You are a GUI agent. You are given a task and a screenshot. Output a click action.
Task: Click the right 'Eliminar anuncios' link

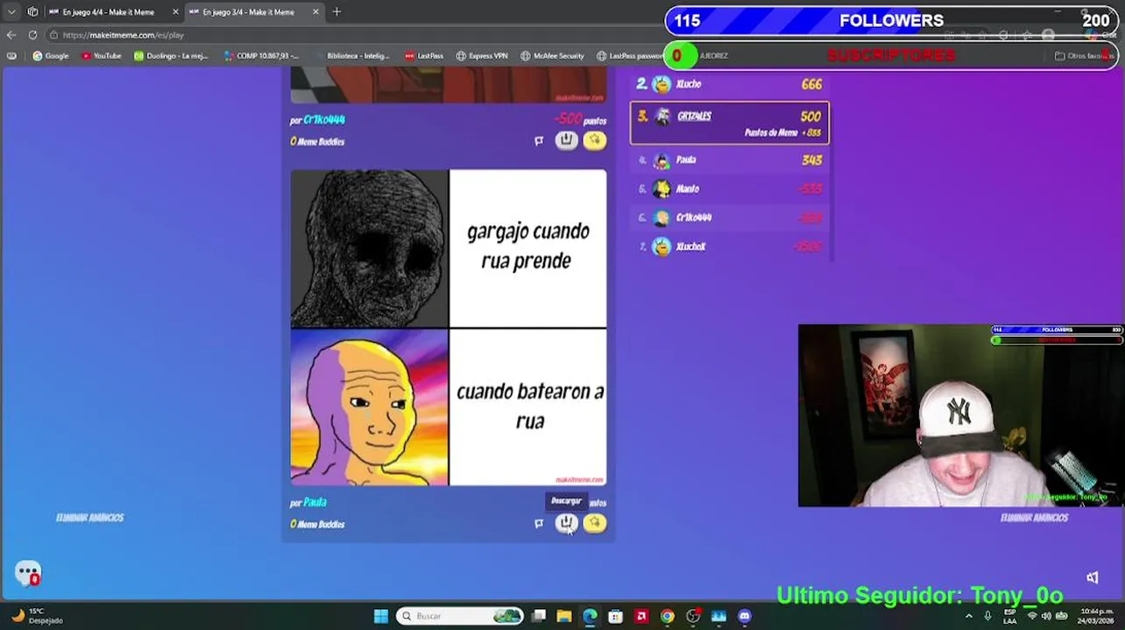coord(1034,518)
